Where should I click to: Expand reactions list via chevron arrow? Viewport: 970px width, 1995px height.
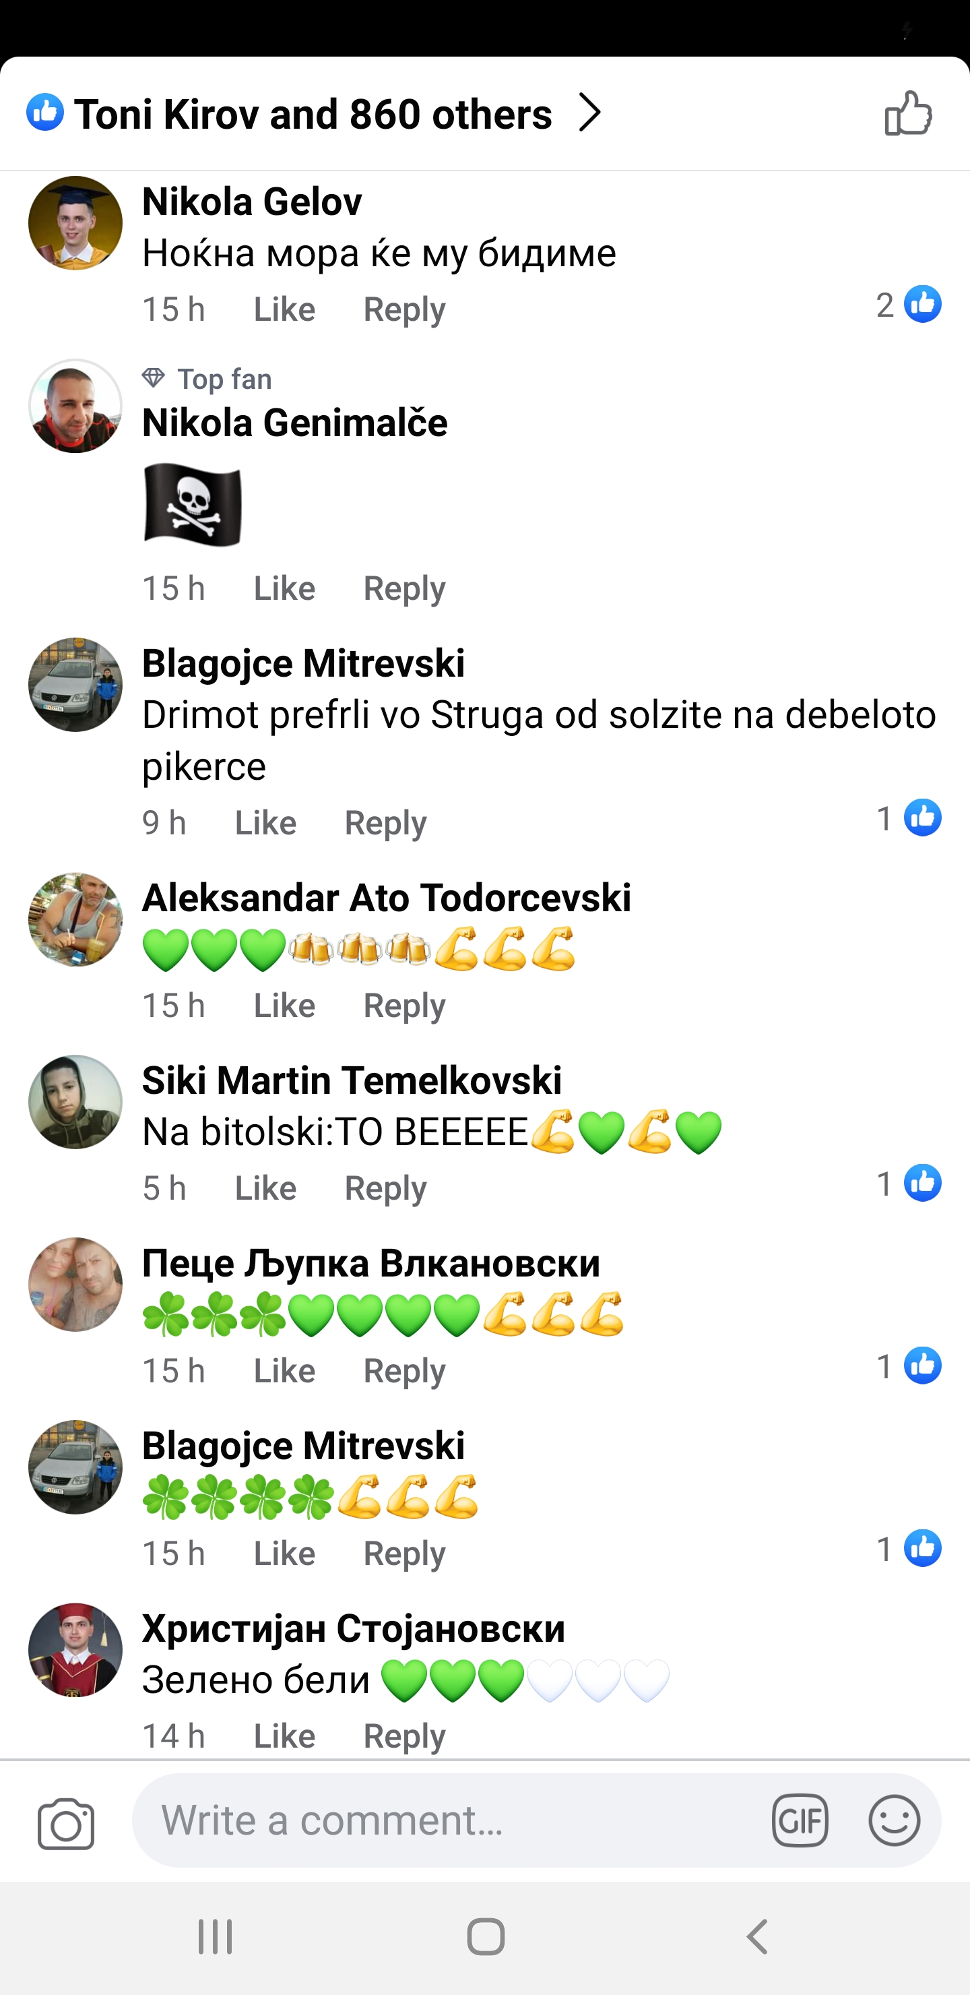[590, 113]
